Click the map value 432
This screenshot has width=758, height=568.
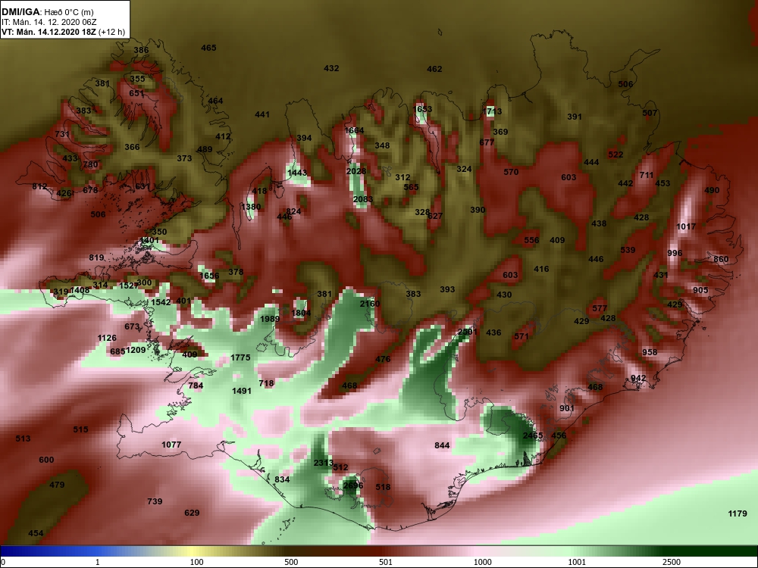pos(331,68)
